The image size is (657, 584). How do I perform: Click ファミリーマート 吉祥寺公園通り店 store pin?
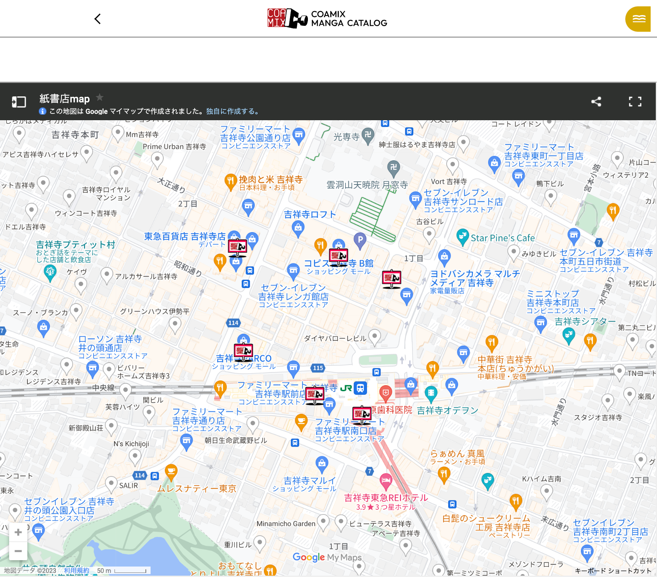pyautogui.click(x=299, y=136)
